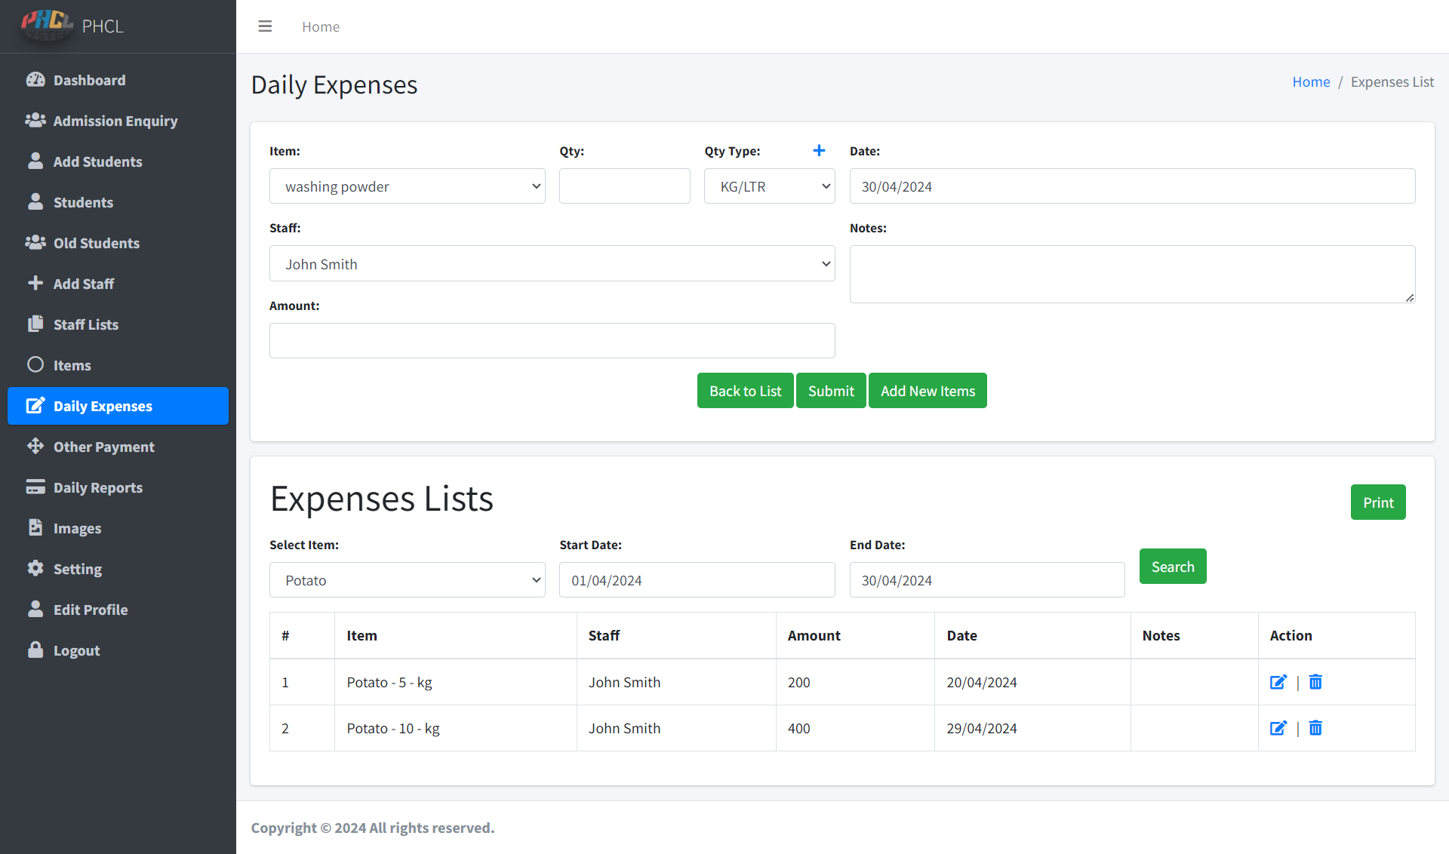Click edit icon for Potato 5 kg row
The height and width of the screenshot is (854, 1449).
pyautogui.click(x=1278, y=682)
